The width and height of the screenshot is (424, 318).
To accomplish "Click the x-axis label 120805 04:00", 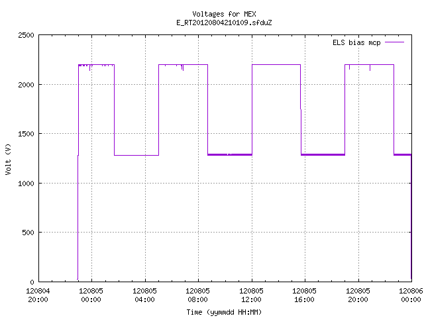I will (x=144, y=295).
